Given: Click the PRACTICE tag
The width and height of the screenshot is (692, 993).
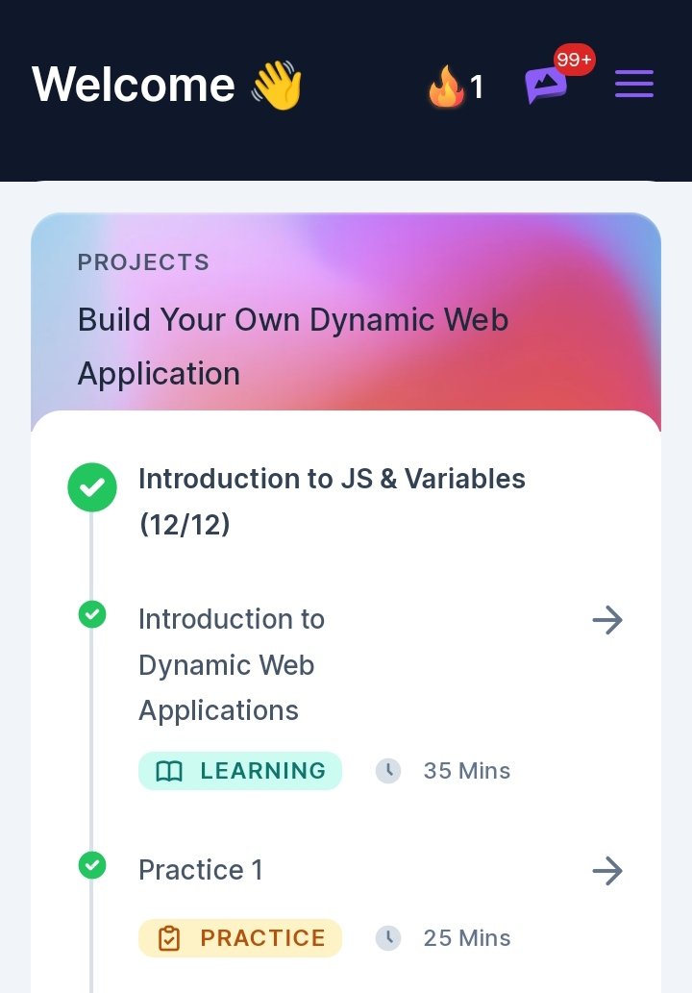Looking at the screenshot, I should click(240, 938).
